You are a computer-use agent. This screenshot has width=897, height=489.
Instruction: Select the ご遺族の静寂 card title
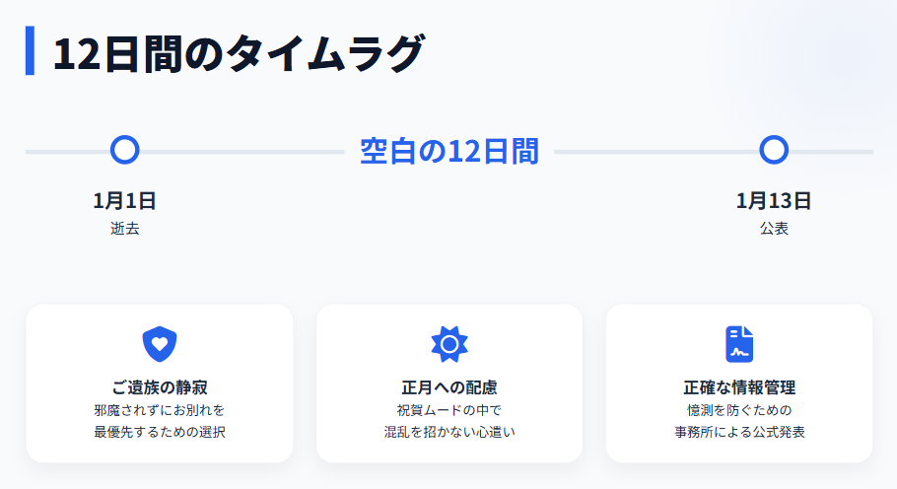tap(159, 387)
